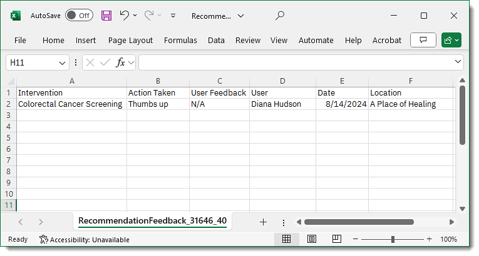Image resolution: width=479 pixels, height=256 pixels.
Task: Click the Intervention header cell
Action: 72,93
